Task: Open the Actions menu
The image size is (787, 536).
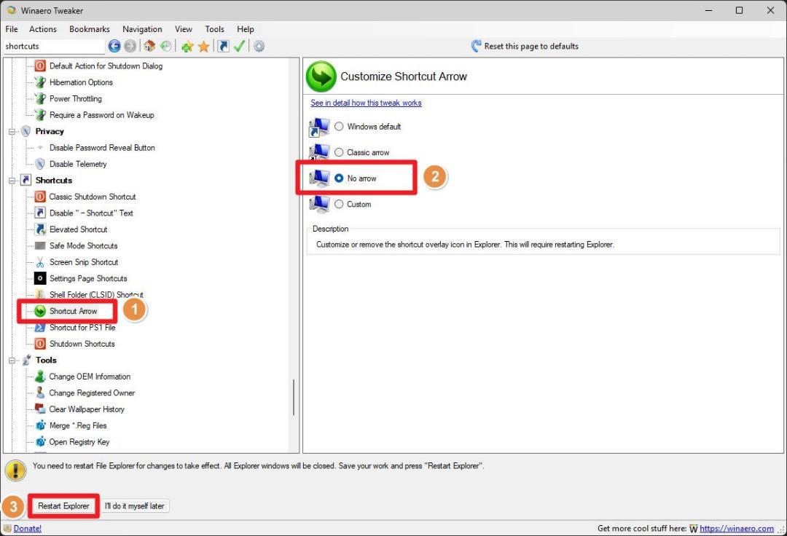Action: coord(43,29)
